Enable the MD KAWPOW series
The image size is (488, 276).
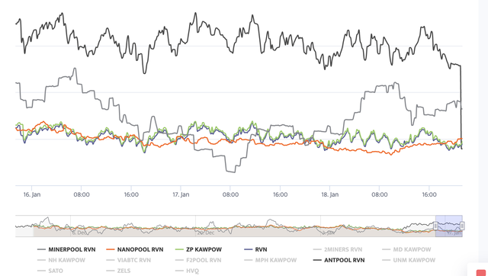(x=406, y=249)
